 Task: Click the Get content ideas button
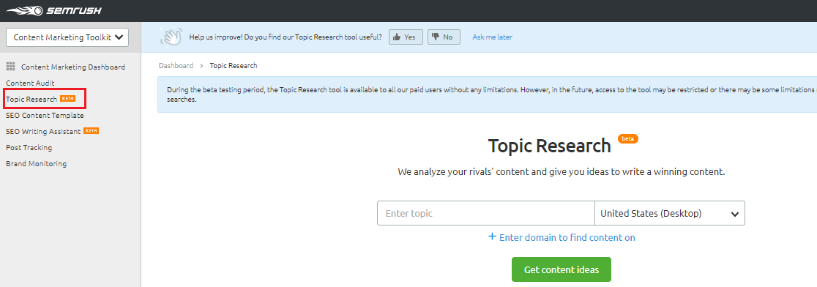(562, 269)
